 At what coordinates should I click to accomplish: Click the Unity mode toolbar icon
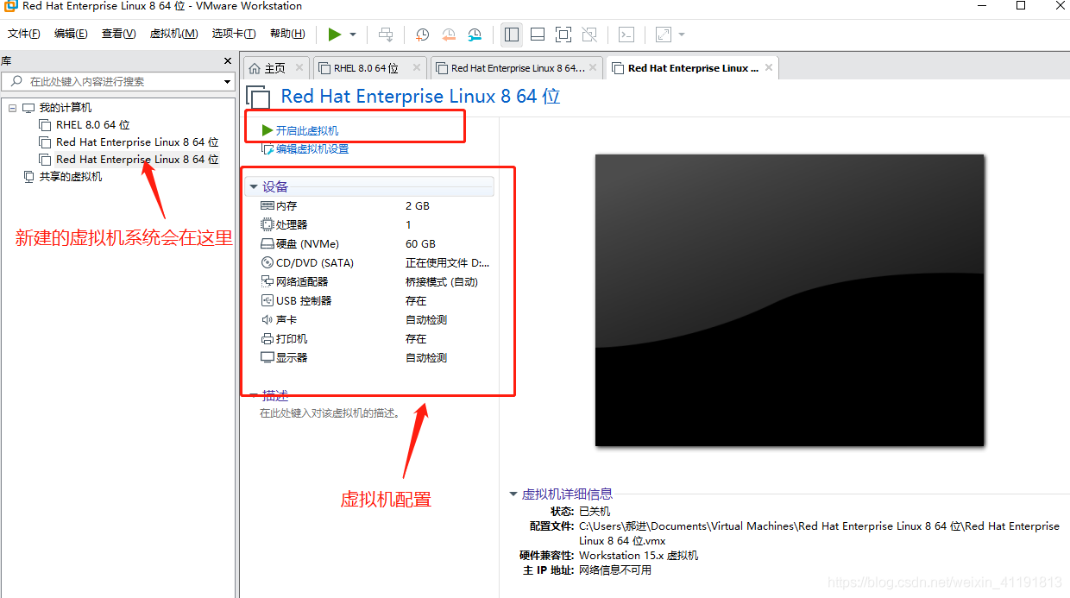click(x=589, y=35)
